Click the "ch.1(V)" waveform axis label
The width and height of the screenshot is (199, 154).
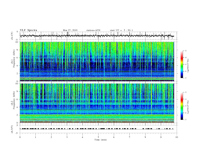click(12, 36)
